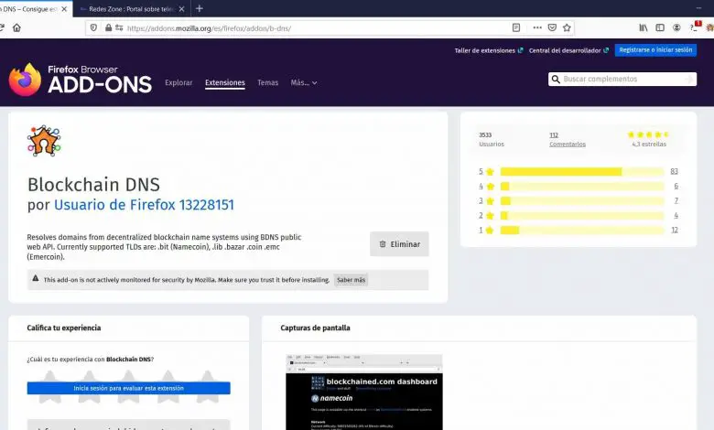Open the Library toolbar icon
Viewport: 714px width, 430px height.
[643, 27]
